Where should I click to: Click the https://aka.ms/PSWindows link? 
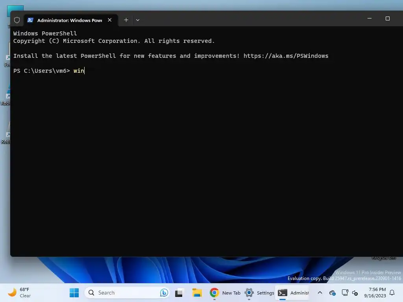(286, 56)
